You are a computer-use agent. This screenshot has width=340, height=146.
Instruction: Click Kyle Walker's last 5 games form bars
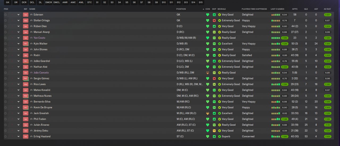(x=276, y=44)
